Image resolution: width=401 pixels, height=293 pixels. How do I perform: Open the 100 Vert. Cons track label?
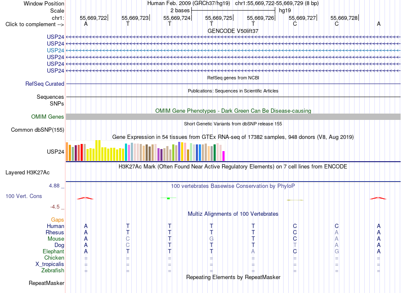tap(24, 196)
